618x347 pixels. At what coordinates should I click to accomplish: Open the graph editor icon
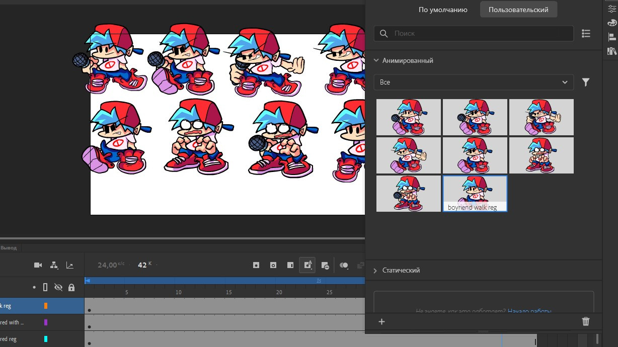click(69, 265)
